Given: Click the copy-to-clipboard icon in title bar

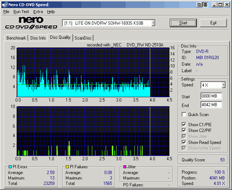Looking at the screenshot, I should (x=199, y=5).
